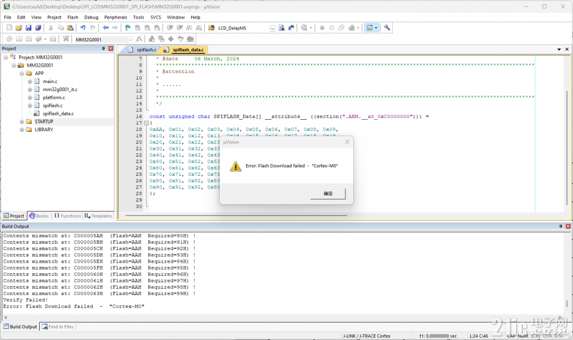Open Manage Run-Time Environment diamond icon

coord(171,39)
